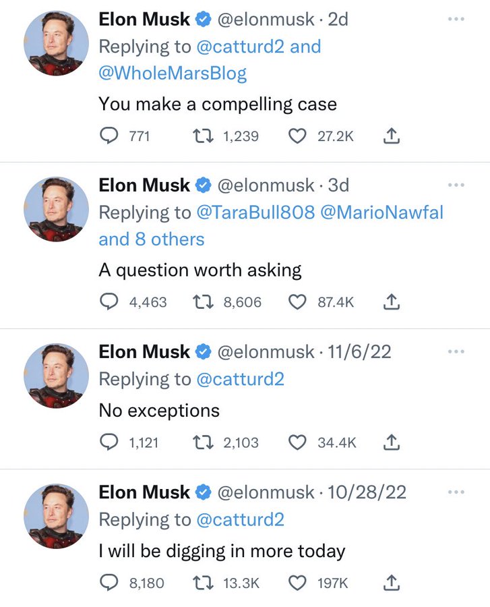Share the "I will be digging in" tweet

click(392, 583)
